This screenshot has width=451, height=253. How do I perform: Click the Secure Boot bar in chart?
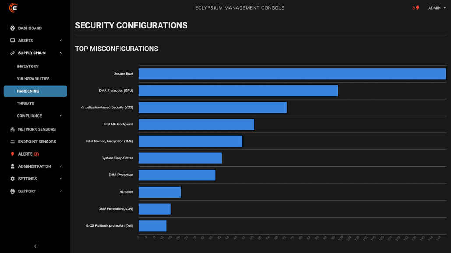point(292,74)
